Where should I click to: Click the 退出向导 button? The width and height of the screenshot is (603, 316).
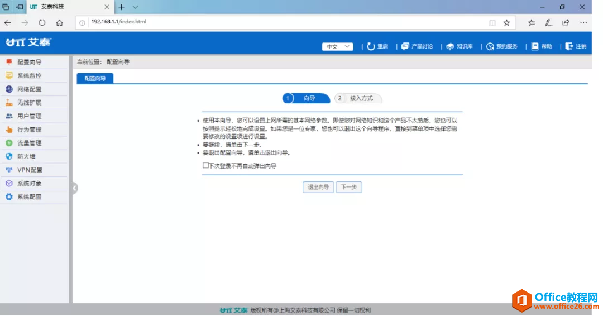pyautogui.click(x=318, y=187)
